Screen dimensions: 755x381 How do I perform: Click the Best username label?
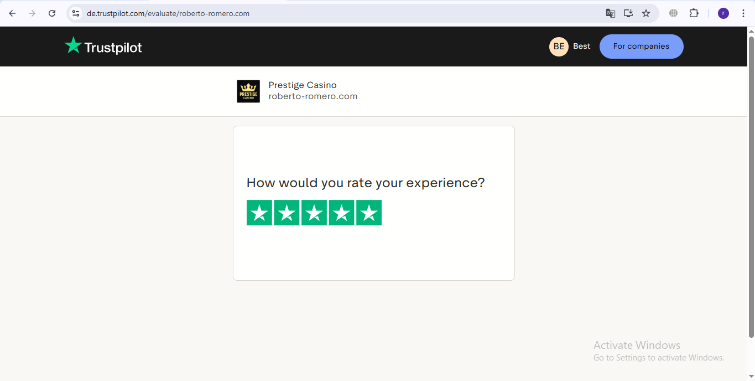(x=581, y=47)
